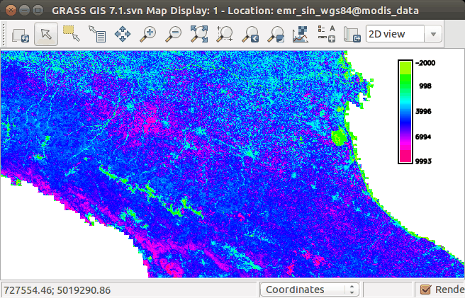Open the Add map elements menu
Image resolution: width=465 pixels, height=298 pixels.
click(326, 33)
